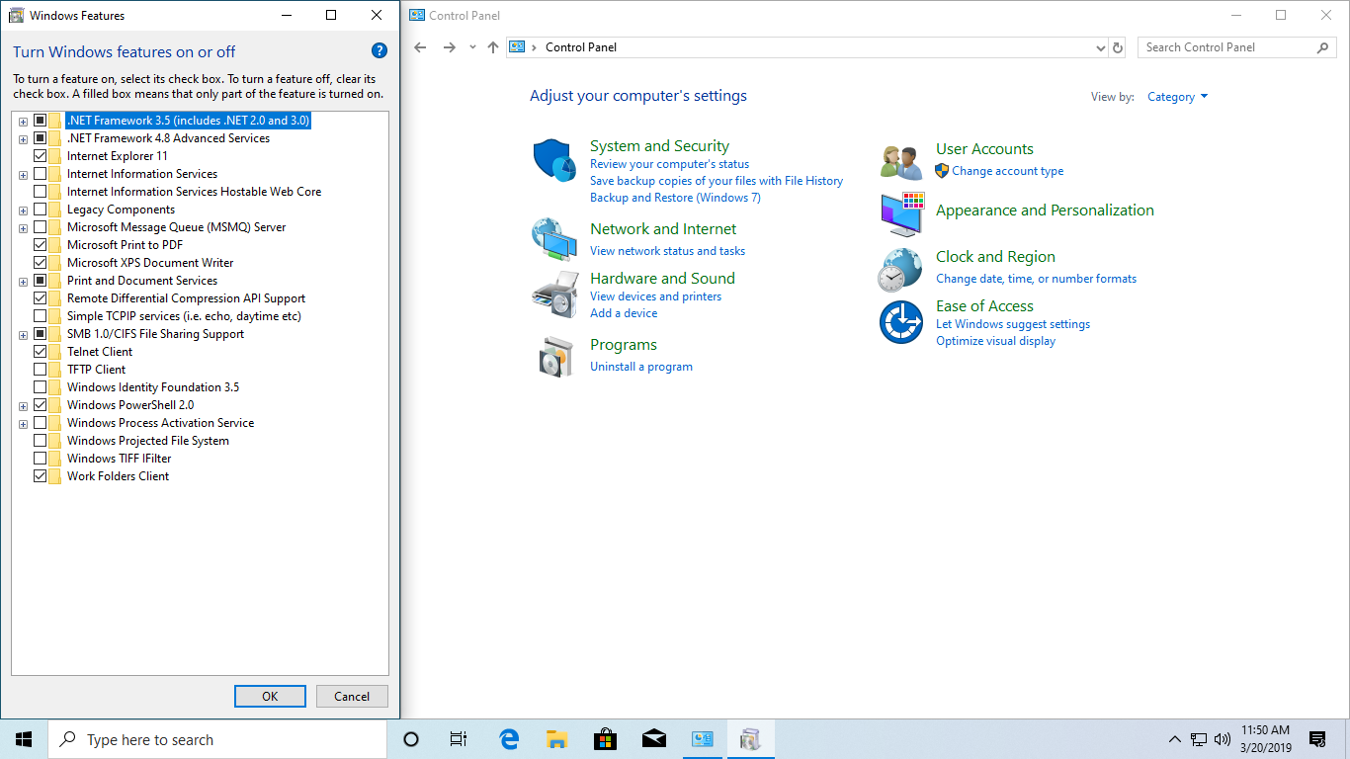
Task: Click the search magnifier in Control Panel
Action: (1323, 47)
